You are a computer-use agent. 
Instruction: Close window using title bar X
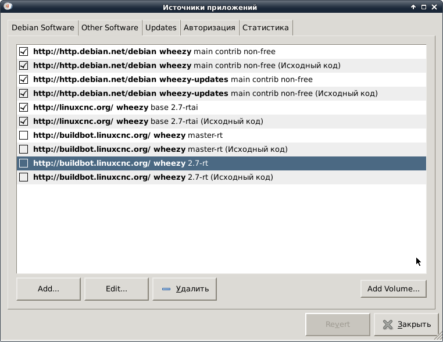click(434, 7)
